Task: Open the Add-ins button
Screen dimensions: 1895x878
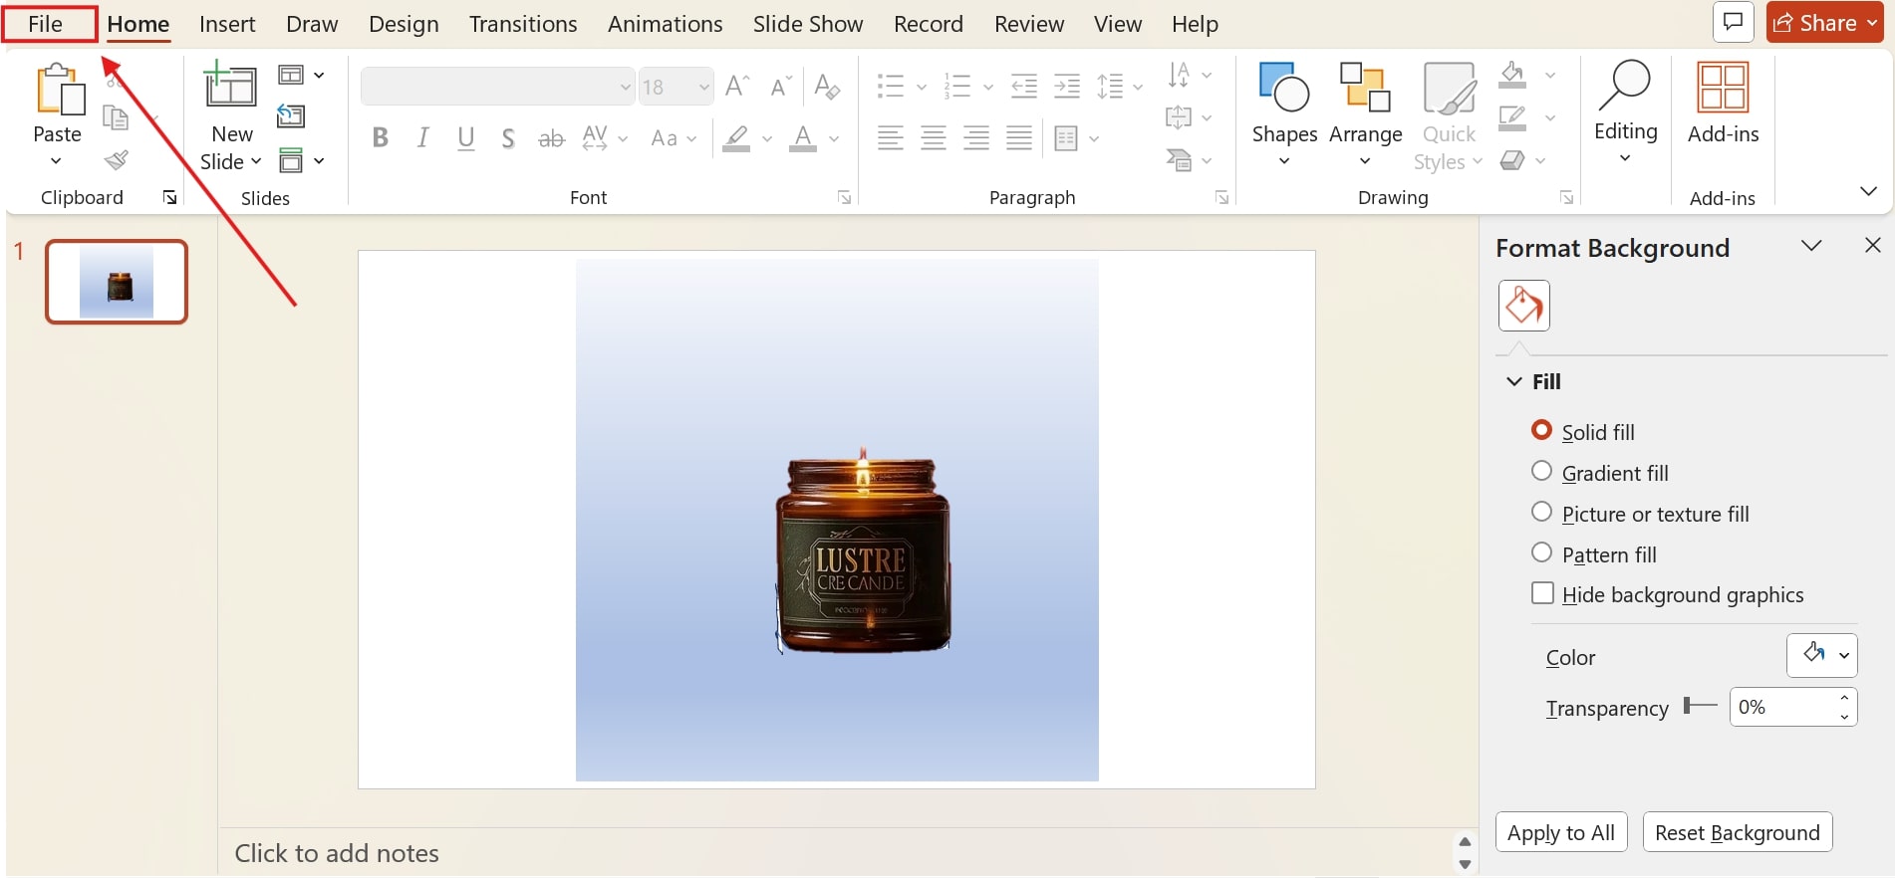Action: pos(1723,105)
